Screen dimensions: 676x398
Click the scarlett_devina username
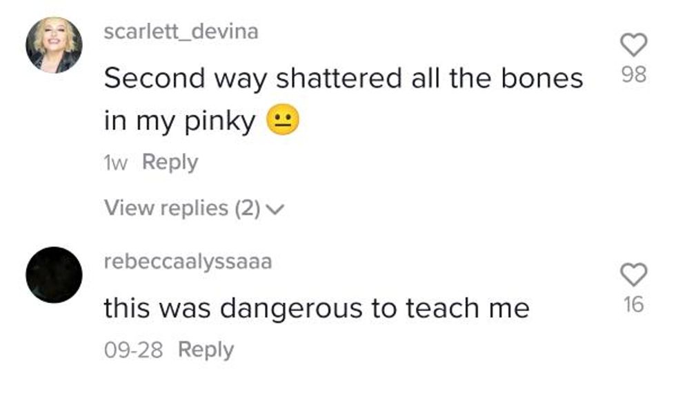(181, 32)
